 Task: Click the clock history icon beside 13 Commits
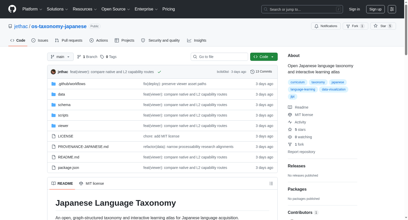pyautogui.click(x=252, y=72)
